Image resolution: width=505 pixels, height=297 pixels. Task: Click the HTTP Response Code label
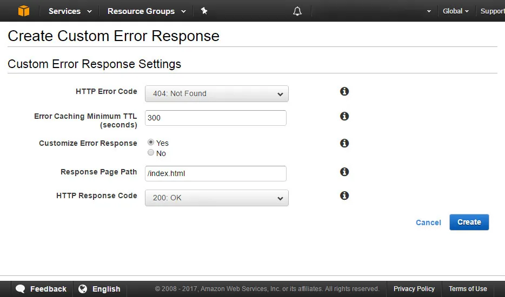(97, 195)
